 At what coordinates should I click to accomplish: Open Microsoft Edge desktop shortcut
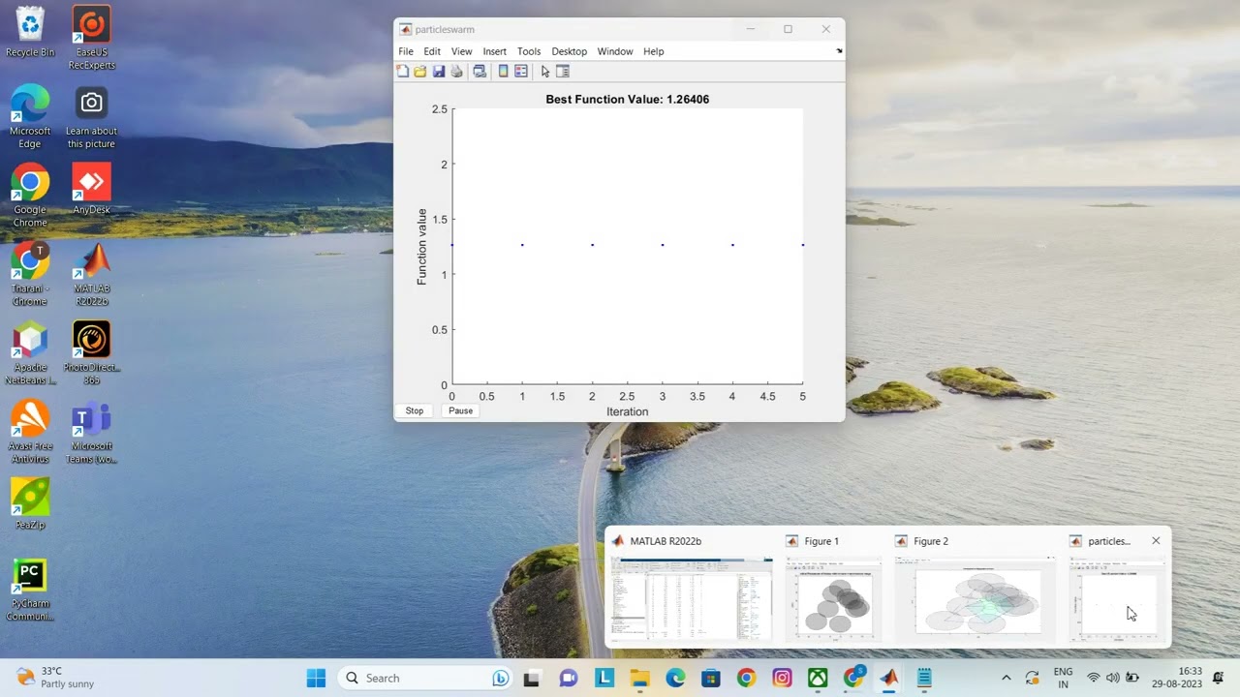30,117
